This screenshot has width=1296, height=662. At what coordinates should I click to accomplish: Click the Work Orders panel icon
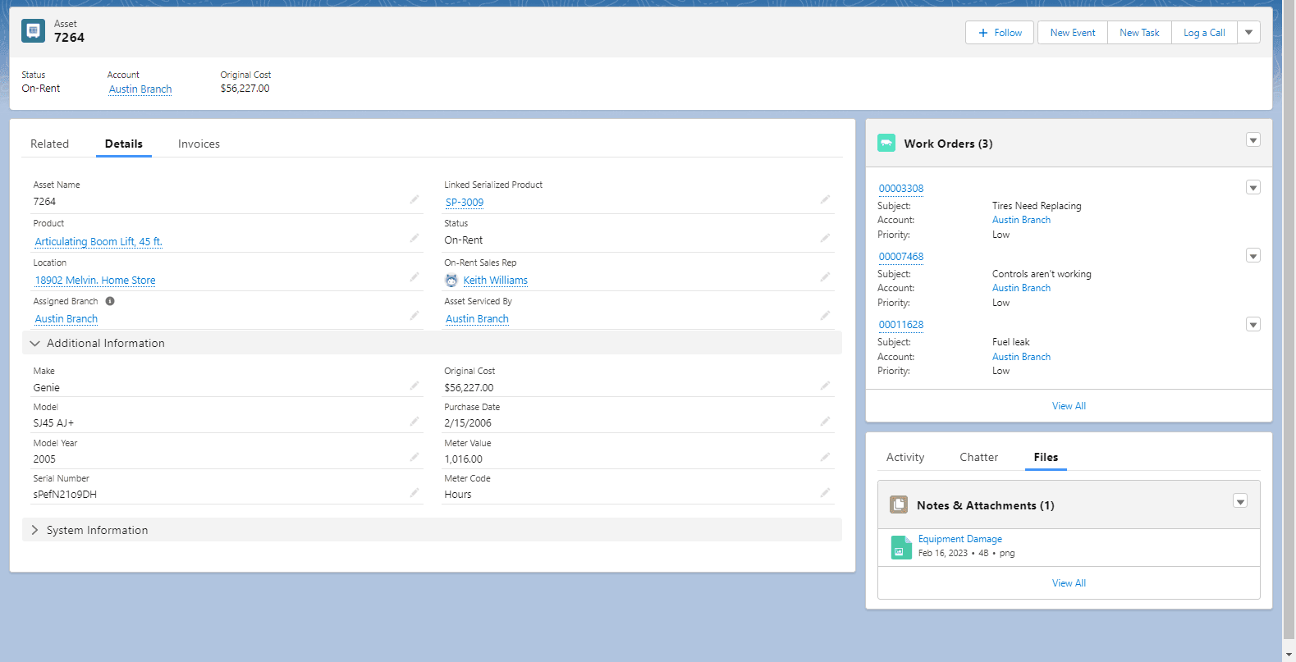tap(886, 143)
